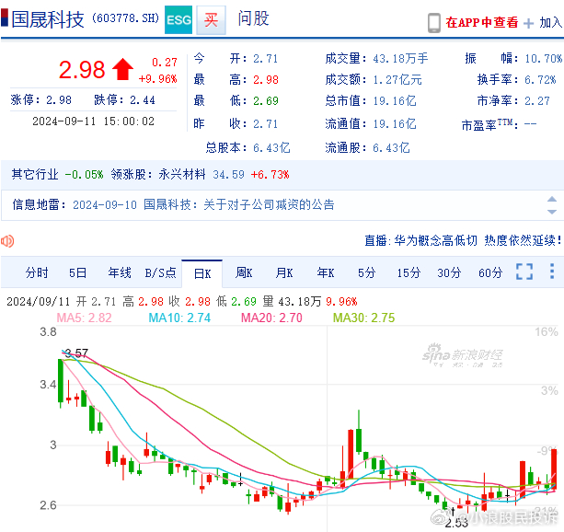Click the 3.57 high marker on chart
564x532 pixels.
(x=76, y=353)
